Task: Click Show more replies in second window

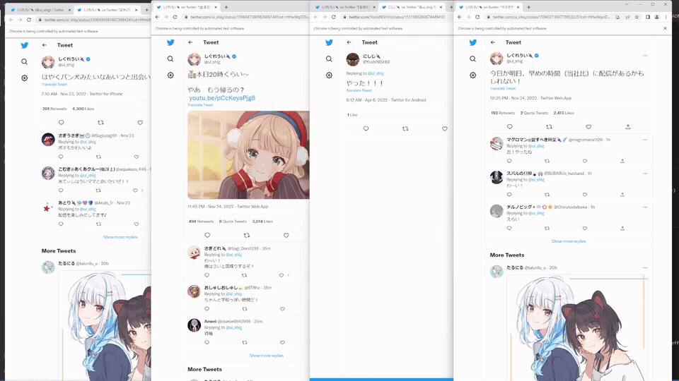Action: 267,356
